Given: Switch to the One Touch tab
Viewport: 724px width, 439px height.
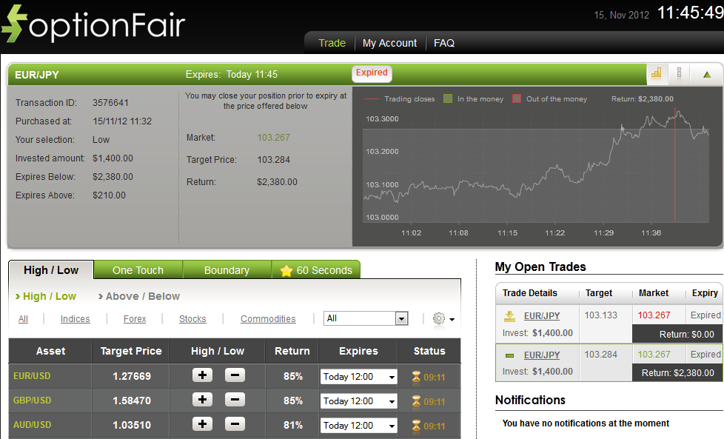Looking at the screenshot, I should point(138,270).
